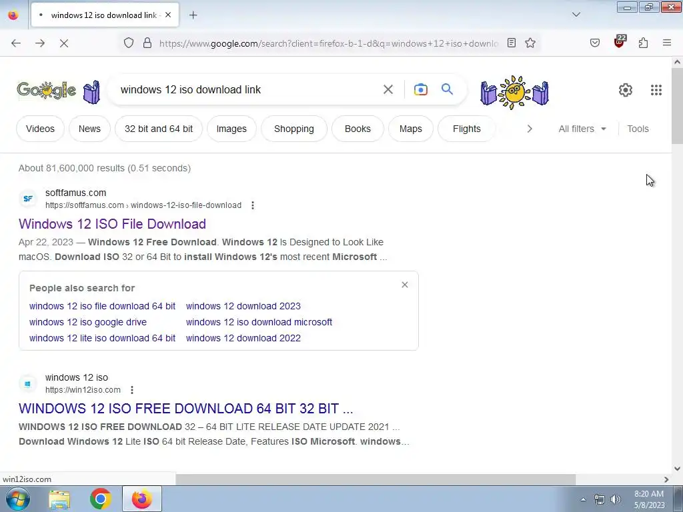
Task: Show more filter chips with arrow
Action: click(x=530, y=129)
